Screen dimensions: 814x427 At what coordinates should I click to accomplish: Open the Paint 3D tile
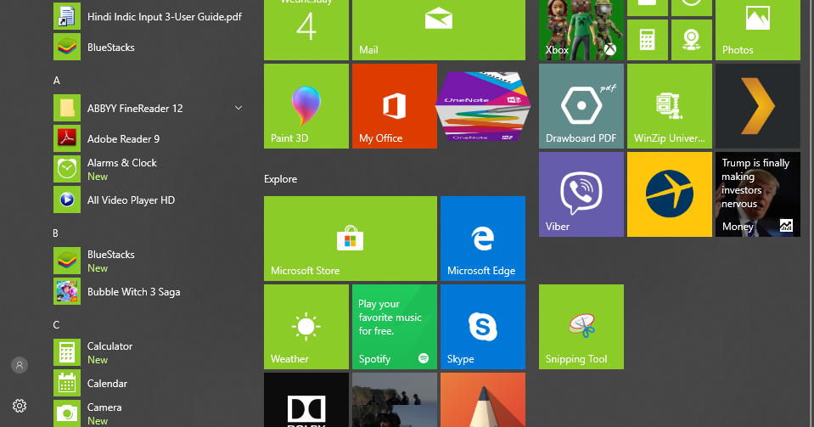click(306, 106)
